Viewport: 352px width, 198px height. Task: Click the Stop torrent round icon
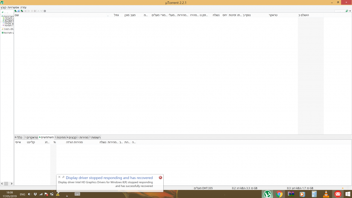coord(35,11)
